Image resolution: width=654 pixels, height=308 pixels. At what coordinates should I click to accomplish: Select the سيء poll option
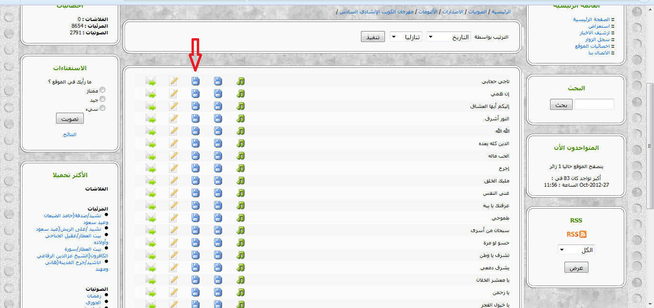(102, 108)
